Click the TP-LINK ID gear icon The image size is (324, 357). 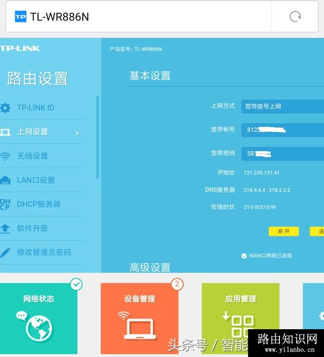click(x=5, y=108)
